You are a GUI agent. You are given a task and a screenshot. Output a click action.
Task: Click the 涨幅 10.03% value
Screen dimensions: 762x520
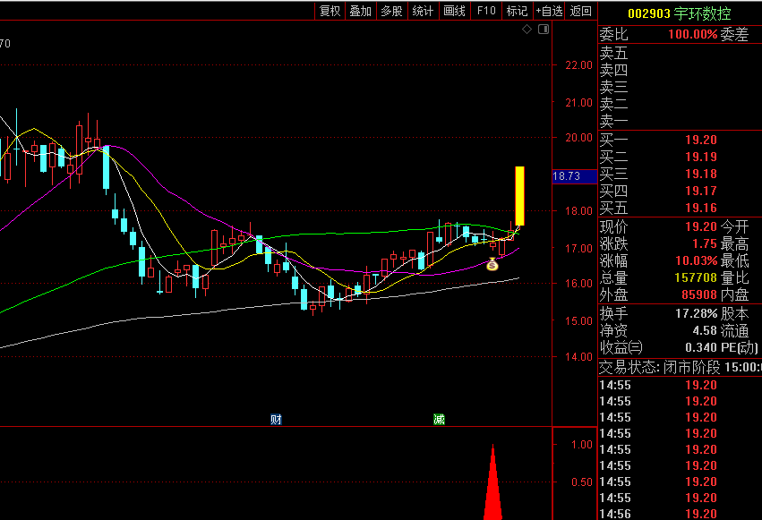[696, 260]
